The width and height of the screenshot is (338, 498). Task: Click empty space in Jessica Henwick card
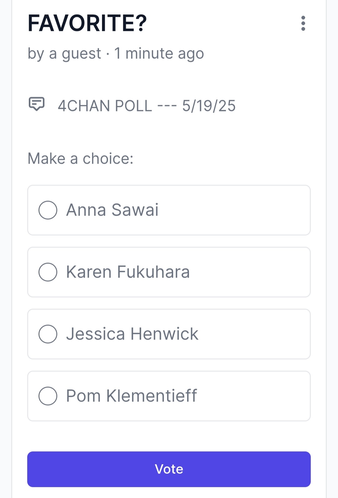[x=254, y=334]
